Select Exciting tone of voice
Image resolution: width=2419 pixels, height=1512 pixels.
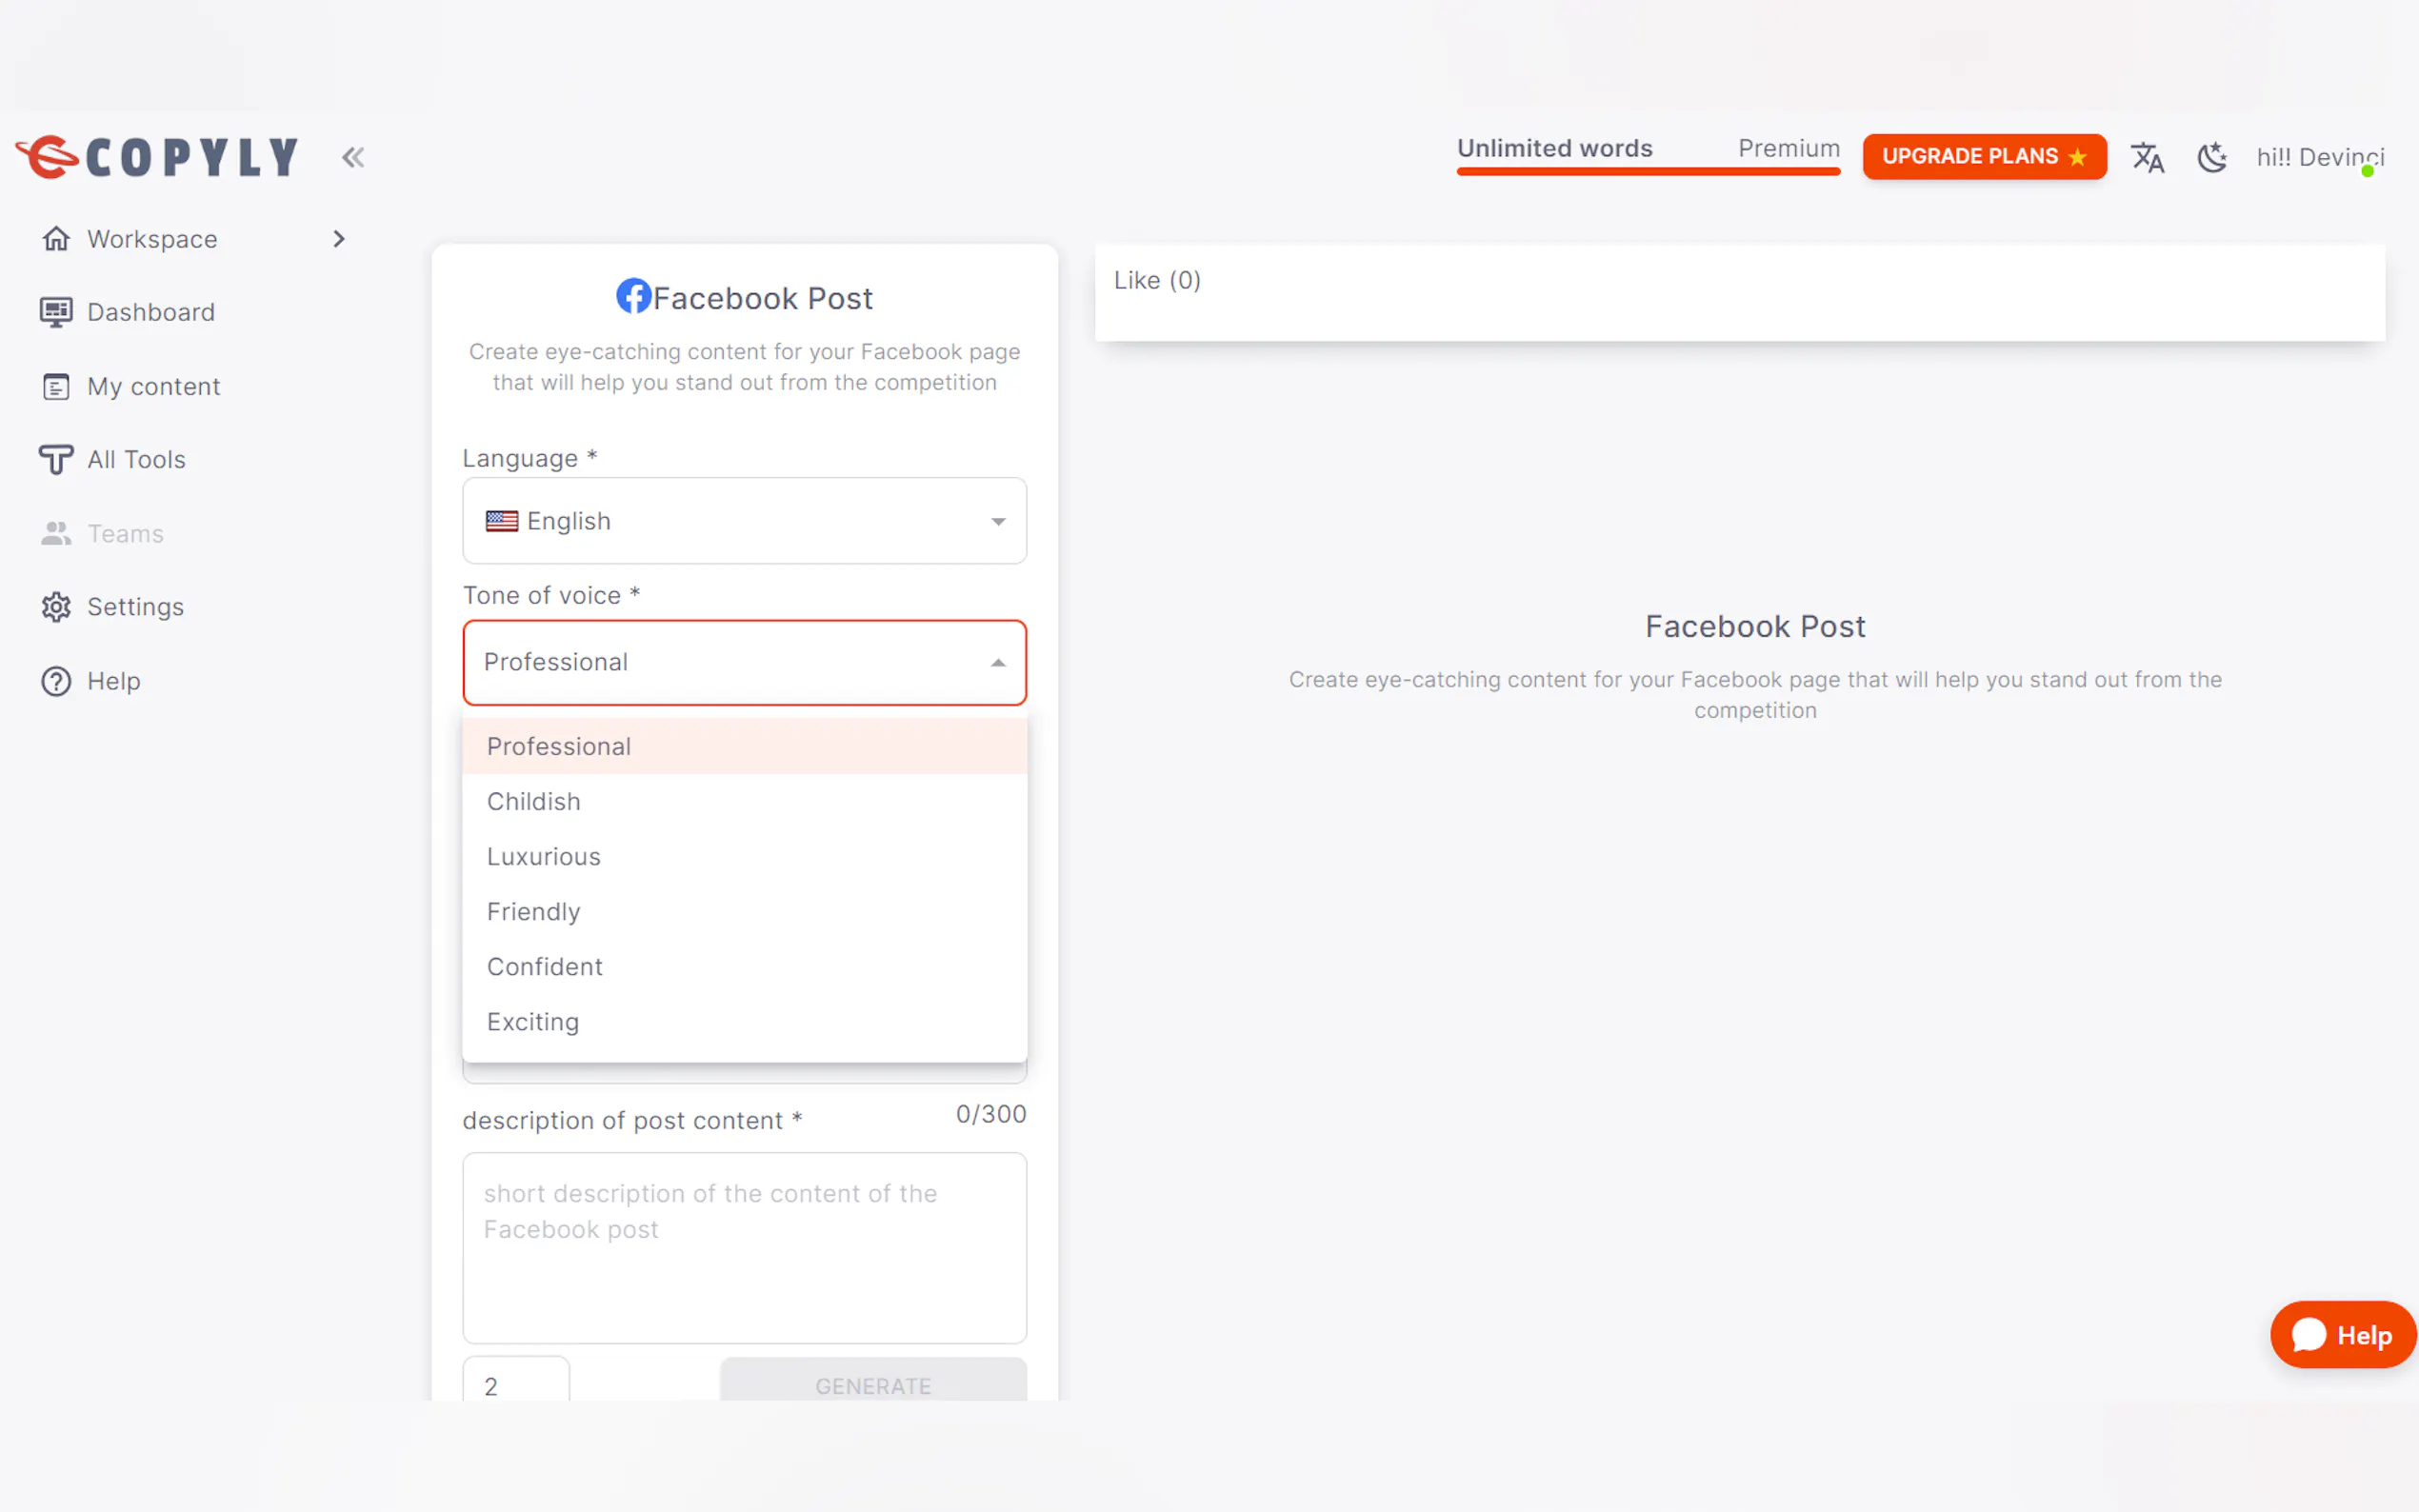tap(533, 1021)
